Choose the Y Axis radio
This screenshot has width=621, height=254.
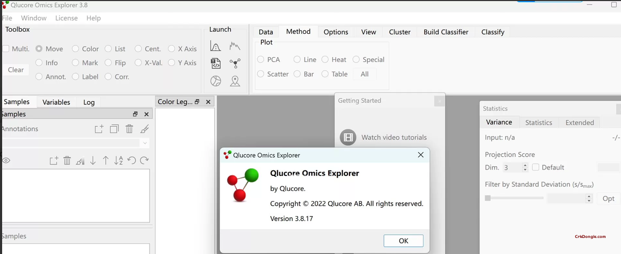tap(172, 63)
